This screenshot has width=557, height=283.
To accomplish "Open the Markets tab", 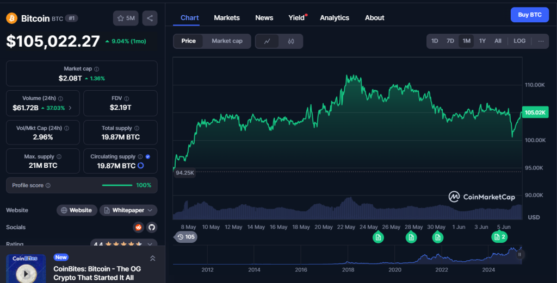I will click(227, 18).
